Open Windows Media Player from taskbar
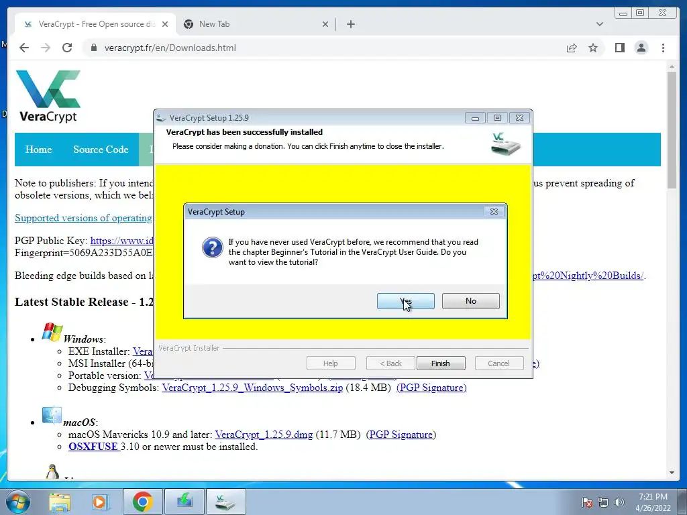This screenshot has width=687, height=515. point(100,502)
